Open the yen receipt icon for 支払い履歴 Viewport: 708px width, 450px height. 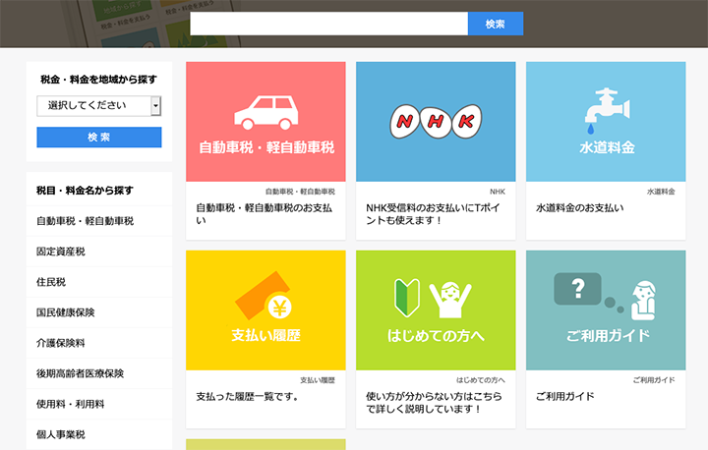click(265, 298)
